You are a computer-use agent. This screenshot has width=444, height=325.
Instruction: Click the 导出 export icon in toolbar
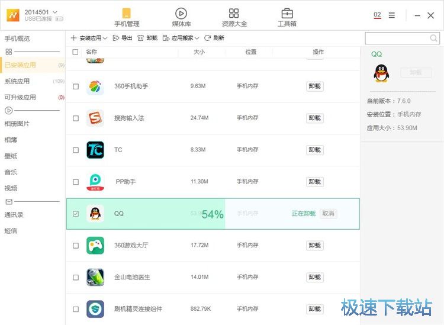(116, 38)
